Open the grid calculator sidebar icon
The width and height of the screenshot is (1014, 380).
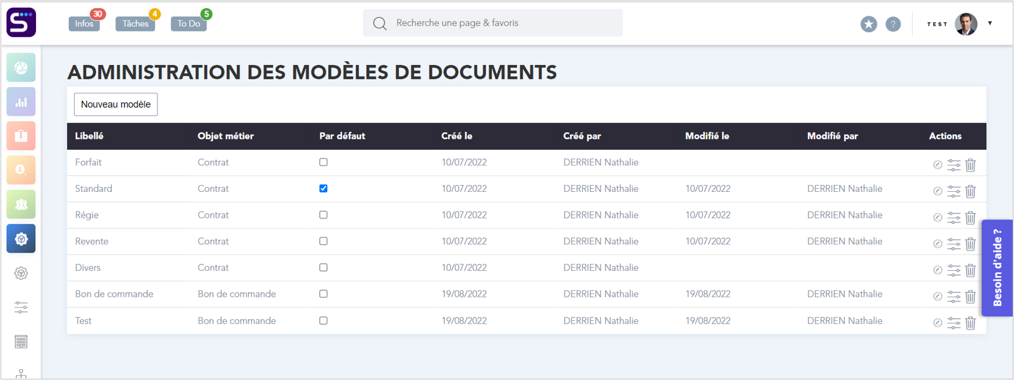pyautogui.click(x=21, y=341)
